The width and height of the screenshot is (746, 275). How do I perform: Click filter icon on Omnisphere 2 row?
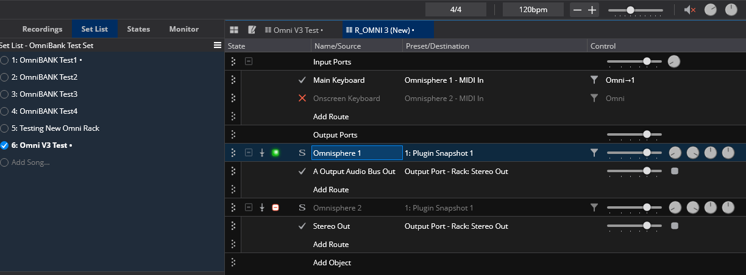pos(594,207)
